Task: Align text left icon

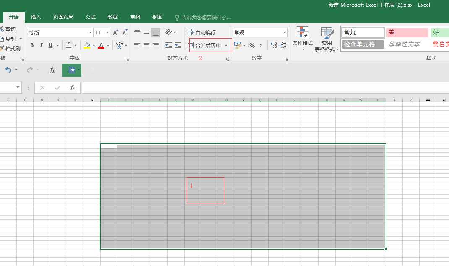Action: tap(137, 45)
